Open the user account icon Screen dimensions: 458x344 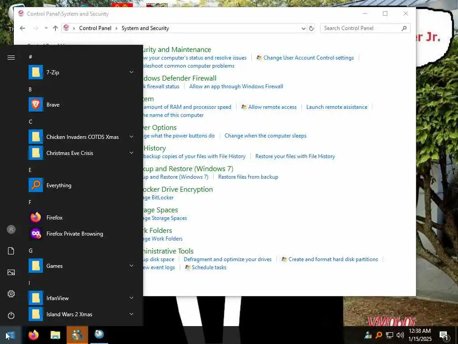coord(11,229)
